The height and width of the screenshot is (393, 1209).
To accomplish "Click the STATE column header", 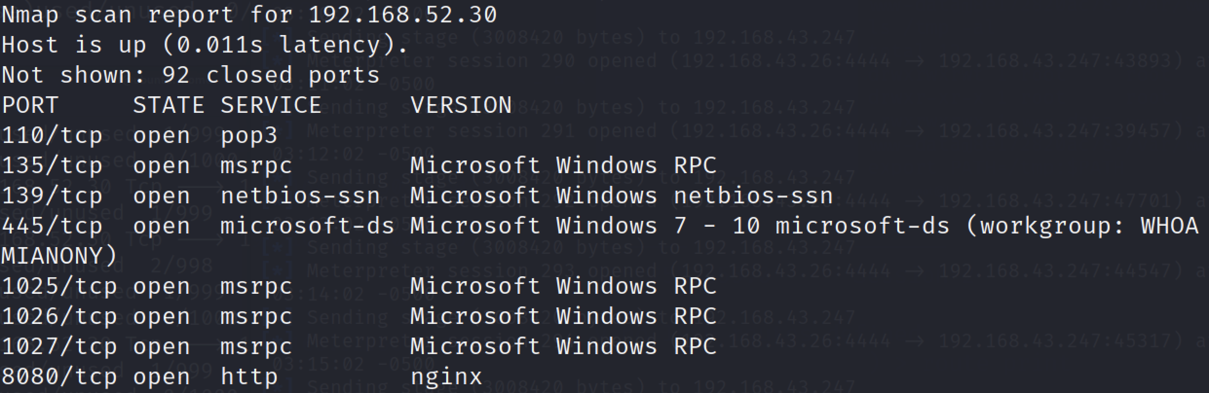I will pyautogui.click(x=168, y=105).
